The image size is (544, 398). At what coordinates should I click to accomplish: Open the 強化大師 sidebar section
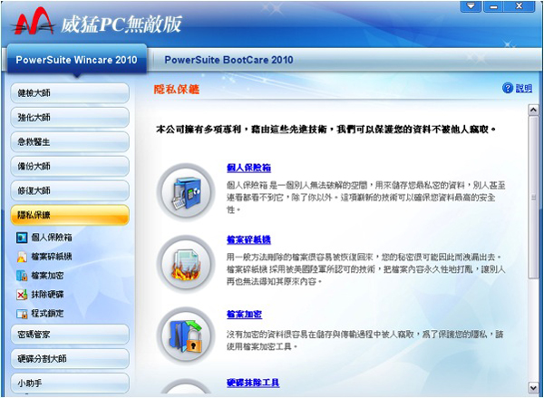(70, 117)
